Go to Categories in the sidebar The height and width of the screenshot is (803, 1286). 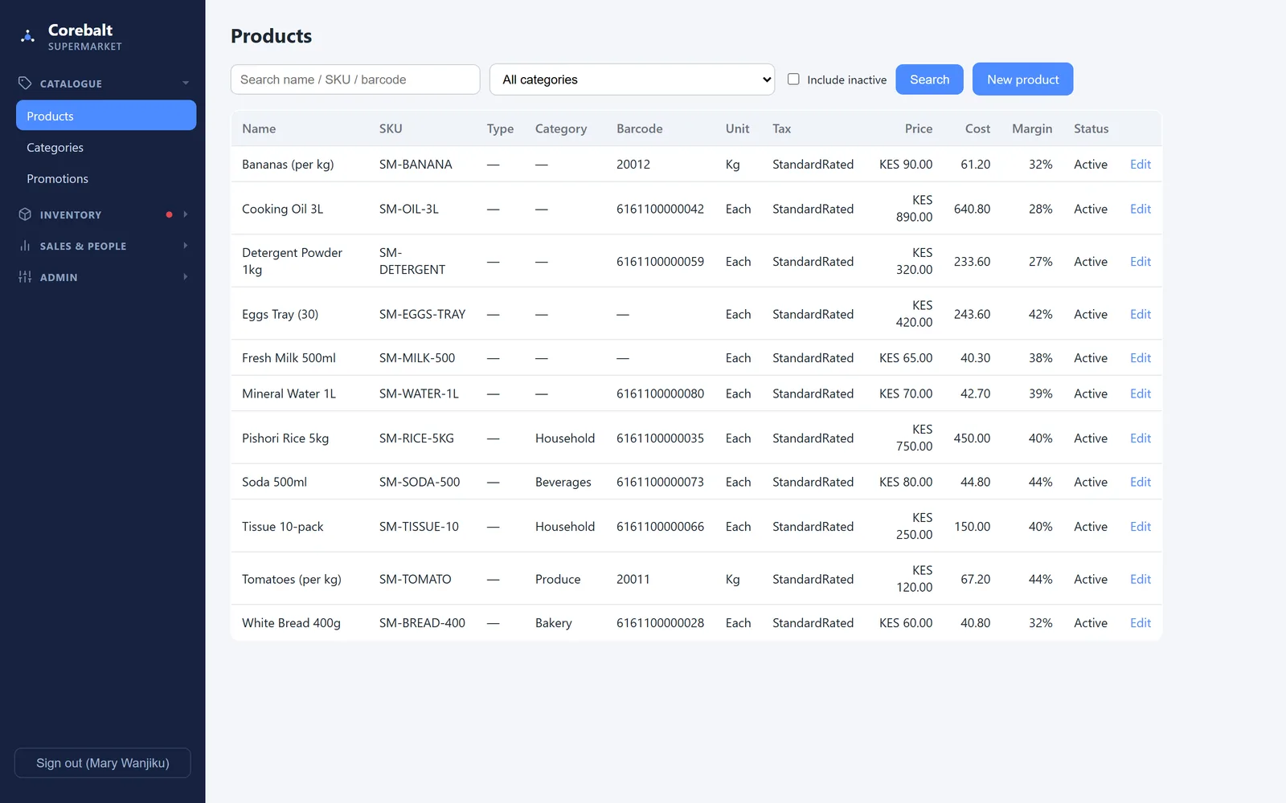[106, 148]
